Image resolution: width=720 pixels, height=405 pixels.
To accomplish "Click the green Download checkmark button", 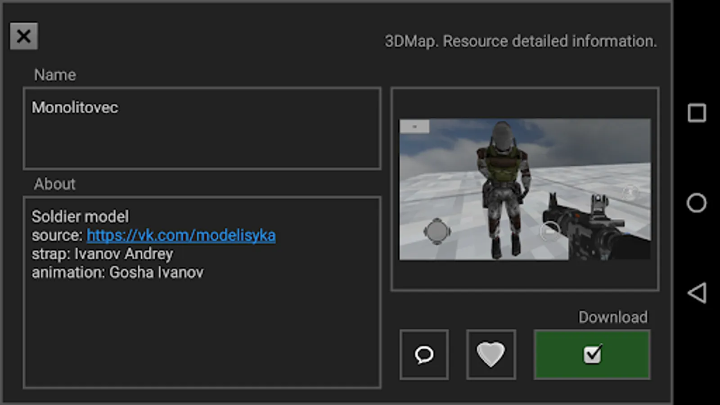I will click(592, 355).
